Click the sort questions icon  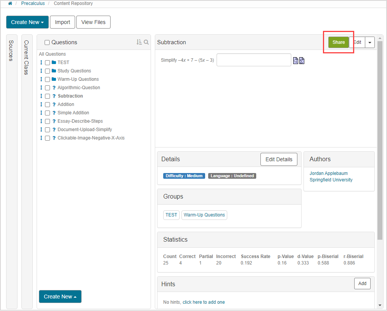(139, 42)
